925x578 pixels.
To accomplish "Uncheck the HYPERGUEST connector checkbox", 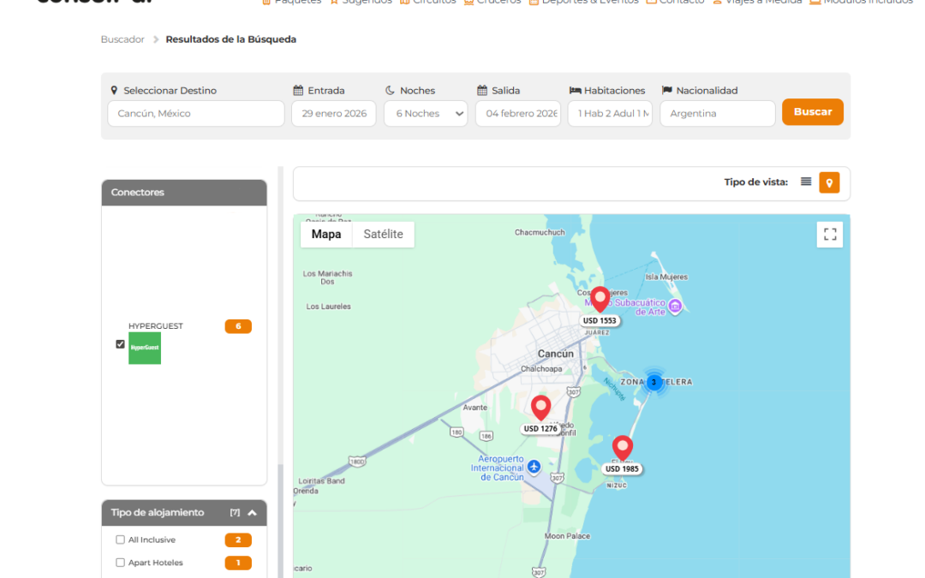I will [120, 344].
